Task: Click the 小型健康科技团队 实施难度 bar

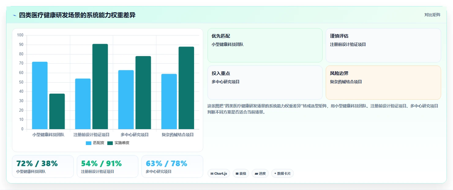Action: pos(57,111)
